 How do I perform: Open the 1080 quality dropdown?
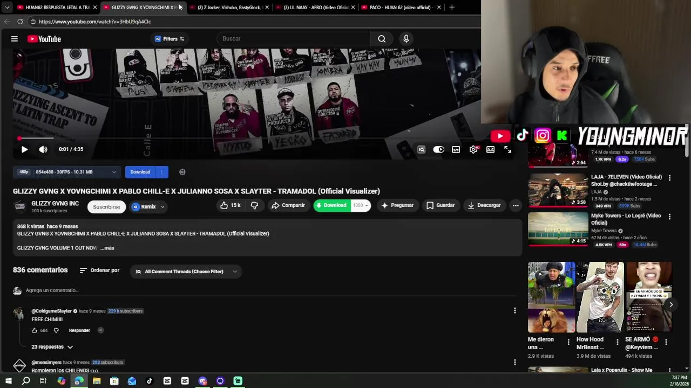point(361,205)
